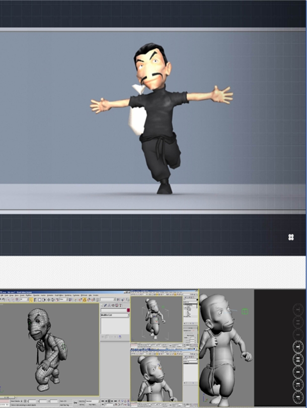This screenshot has width=307, height=408.
Task: Toggle Window/Crossing selection mode
Action: 44,300
